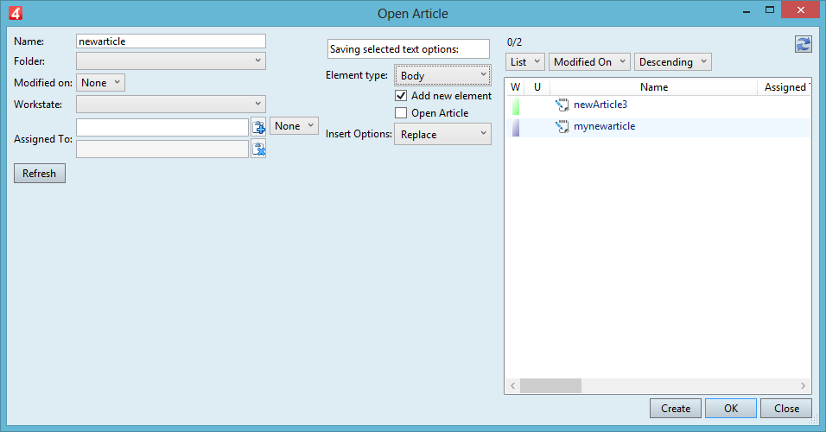Click the horizontal scrollbar thumb in list
Viewport: 826px width, 432px height.
pos(550,385)
